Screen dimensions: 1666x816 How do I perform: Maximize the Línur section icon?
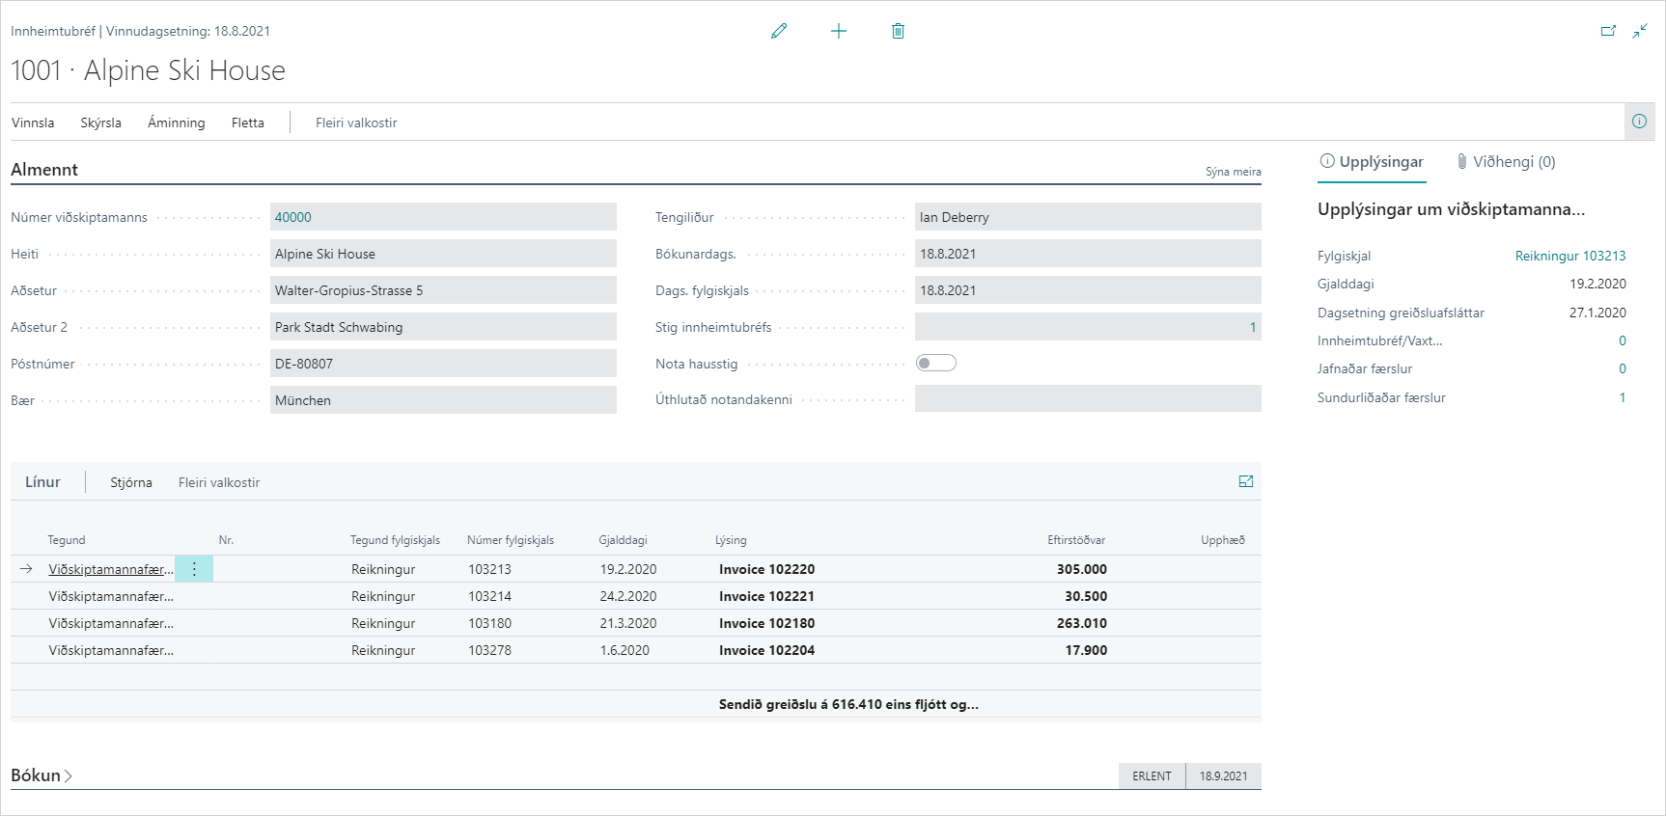point(1246,481)
